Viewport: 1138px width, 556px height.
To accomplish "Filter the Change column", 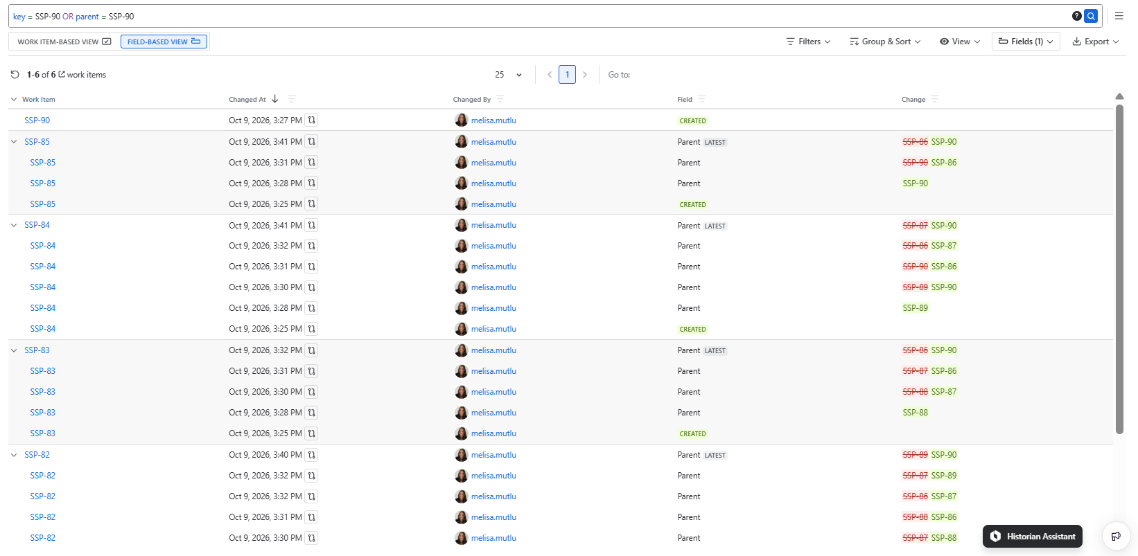I will click(934, 99).
